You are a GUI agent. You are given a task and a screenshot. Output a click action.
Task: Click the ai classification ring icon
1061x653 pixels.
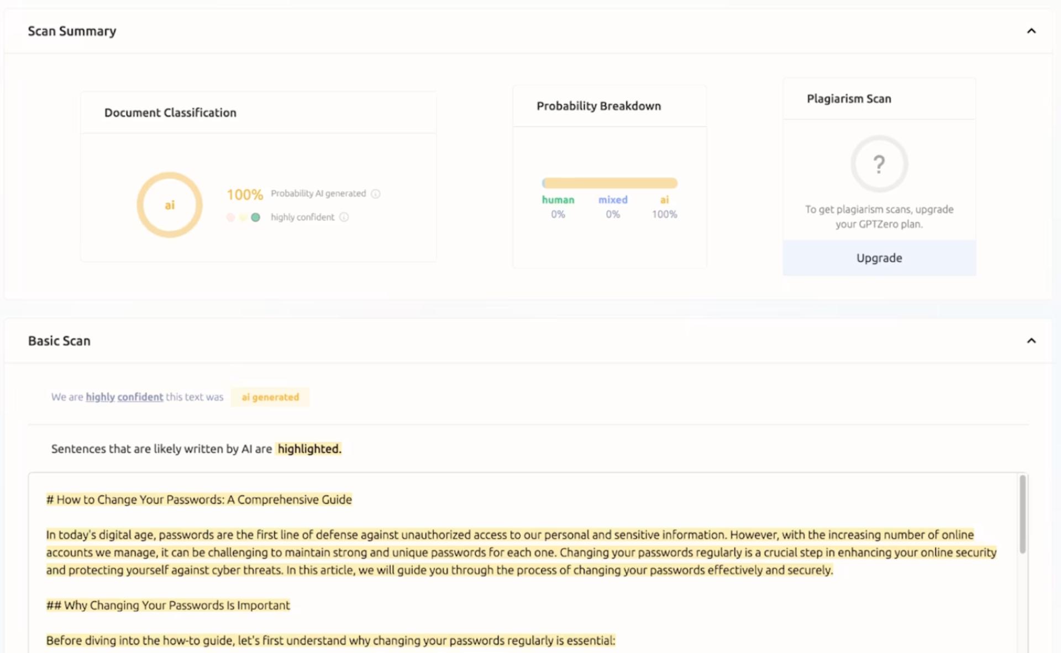(170, 205)
